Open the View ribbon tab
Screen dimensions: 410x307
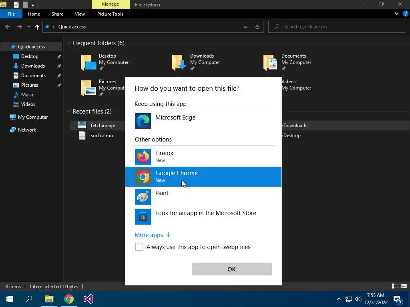coord(80,14)
